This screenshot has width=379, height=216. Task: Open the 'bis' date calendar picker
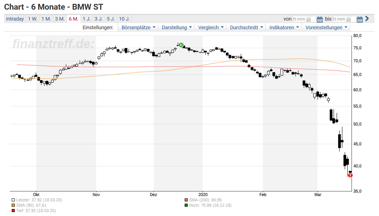[x=360, y=19]
